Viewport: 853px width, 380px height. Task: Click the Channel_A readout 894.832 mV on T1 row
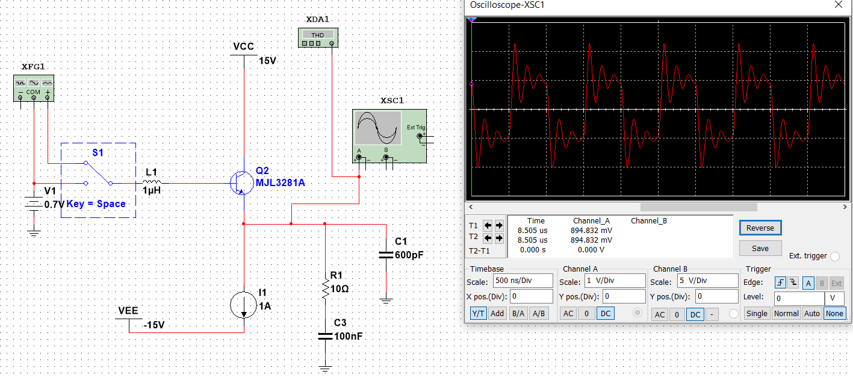coord(591,230)
